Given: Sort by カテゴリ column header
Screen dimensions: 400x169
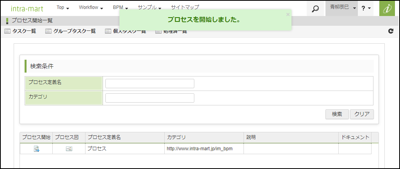Looking at the screenshot, I should pyautogui.click(x=204, y=137).
